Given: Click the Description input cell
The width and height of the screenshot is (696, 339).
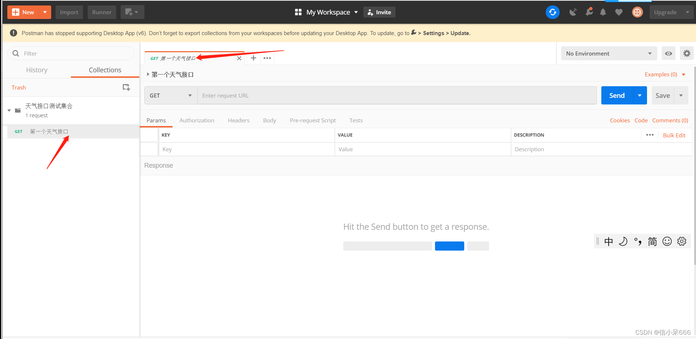Looking at the screenshot, I should 601,149.
